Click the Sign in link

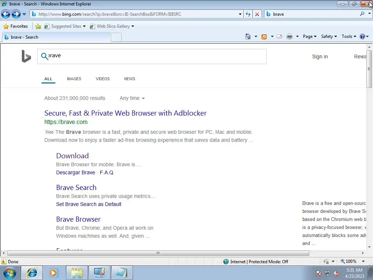click(x=320, y=57)
